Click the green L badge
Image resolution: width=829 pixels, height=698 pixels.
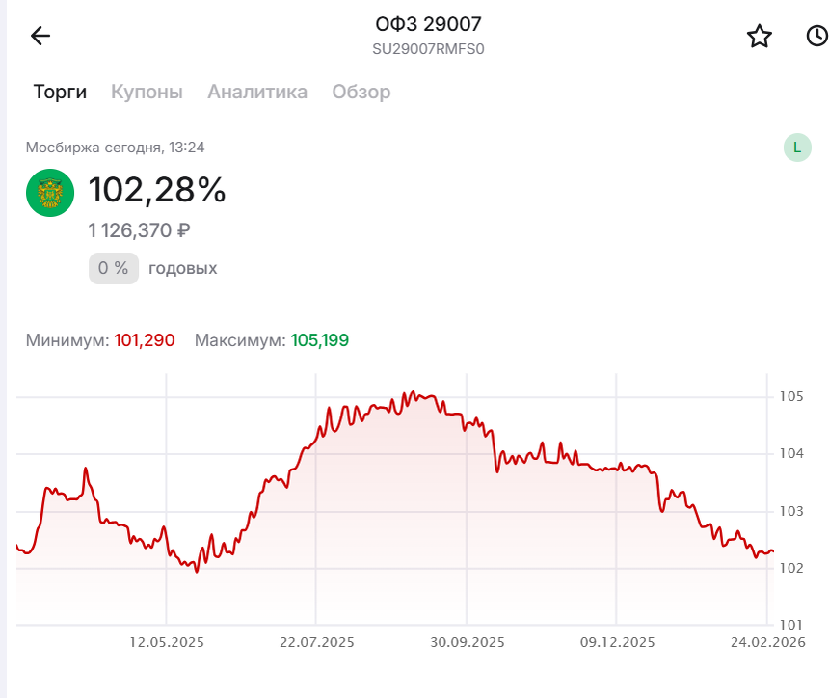tap(797, 148)
